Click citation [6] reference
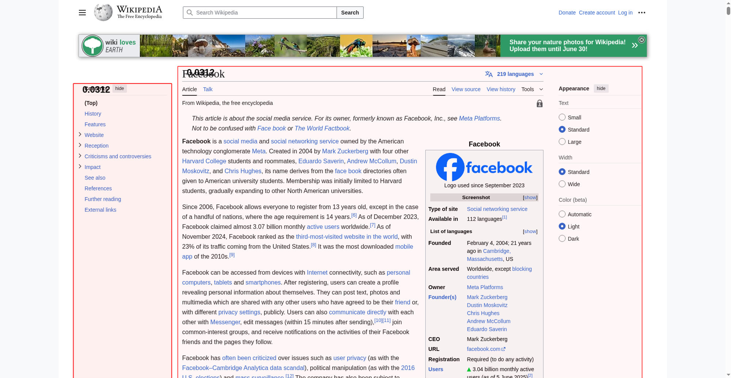Image resolution: width=731 pixels, height=378 pixels. click(354, 215)
